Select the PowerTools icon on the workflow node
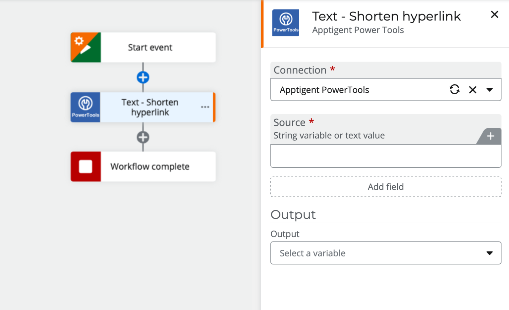This screenshot has width=509, height=310. [85, 107]
